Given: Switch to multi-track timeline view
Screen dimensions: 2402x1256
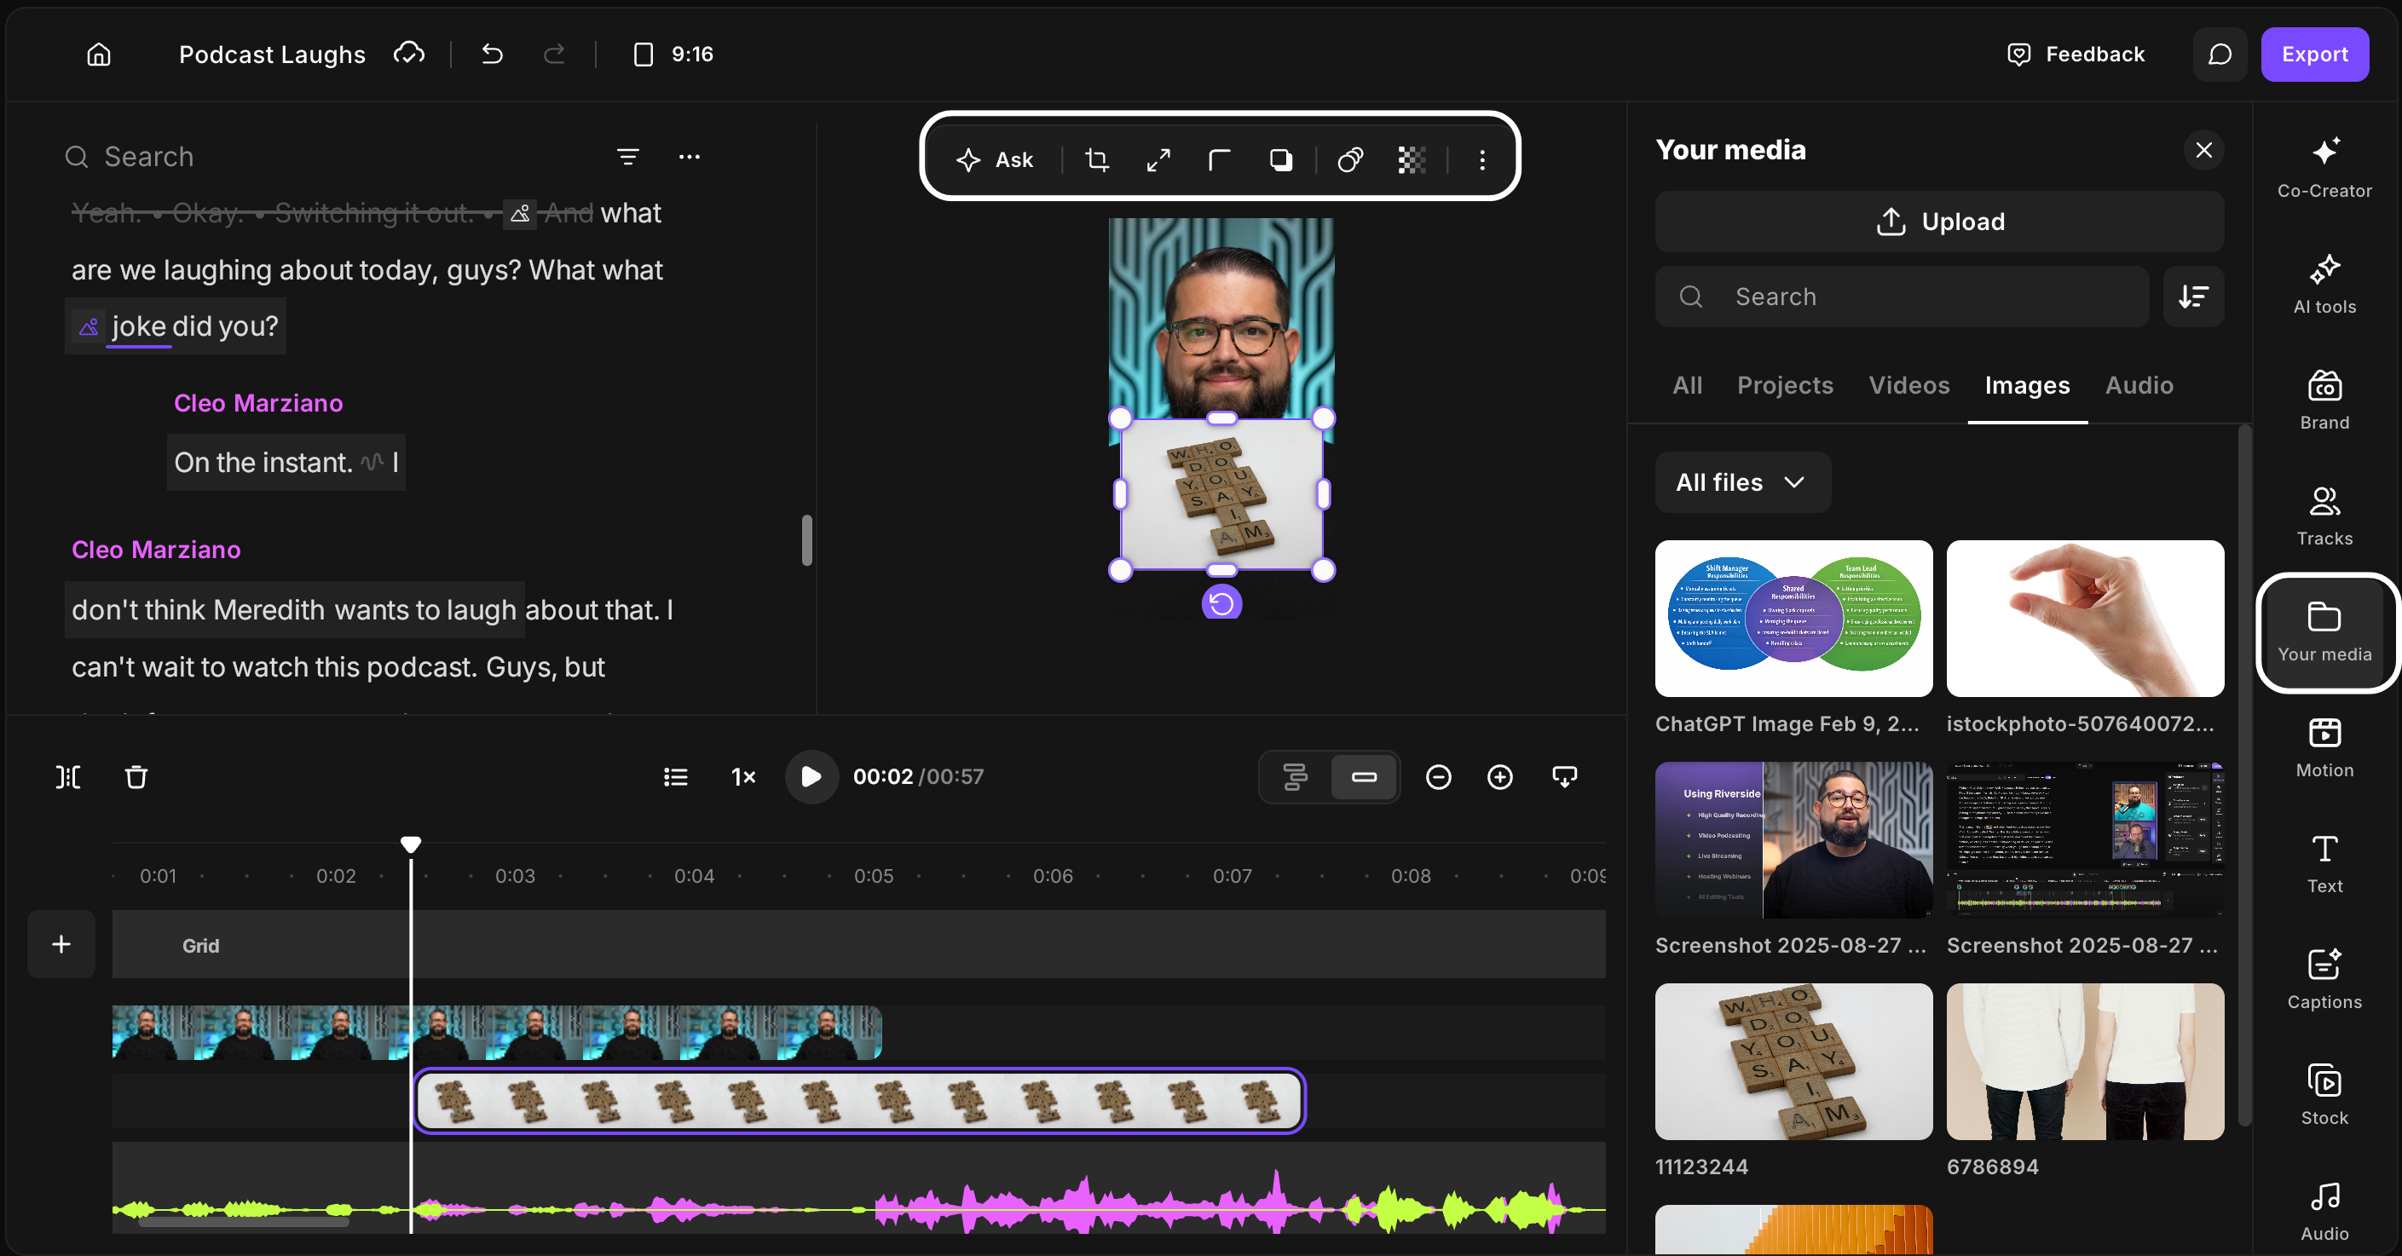Looking at the screenshot, I should [1295, 777].
